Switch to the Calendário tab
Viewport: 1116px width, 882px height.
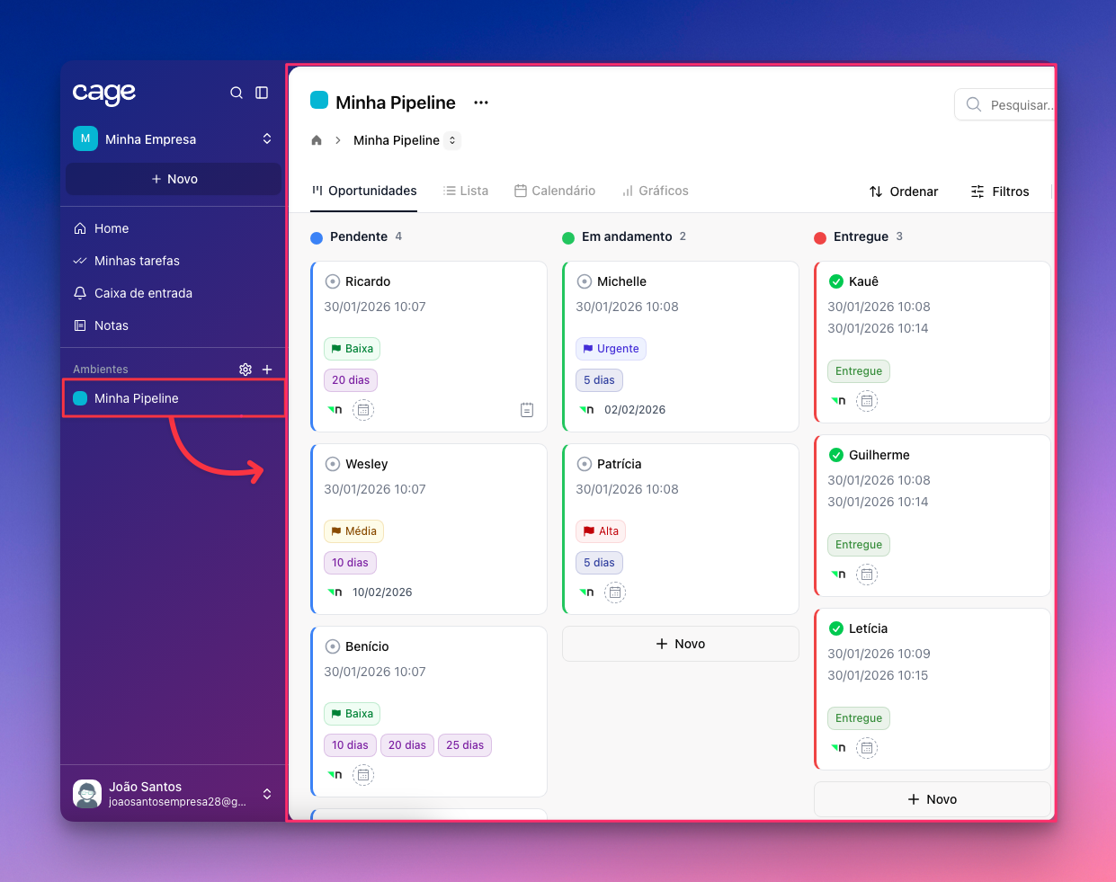point(555,191)
